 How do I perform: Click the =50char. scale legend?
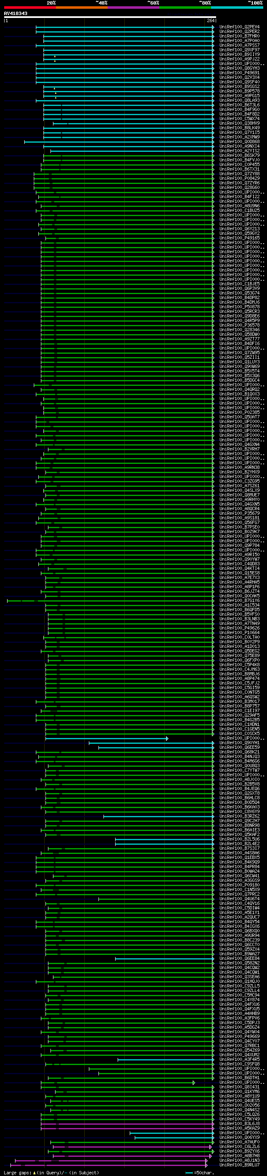coord(200,1172)
